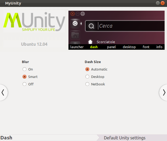This screenshot has width=167, height=141.
Task: Open the panel tab
Action: (111, 47)
